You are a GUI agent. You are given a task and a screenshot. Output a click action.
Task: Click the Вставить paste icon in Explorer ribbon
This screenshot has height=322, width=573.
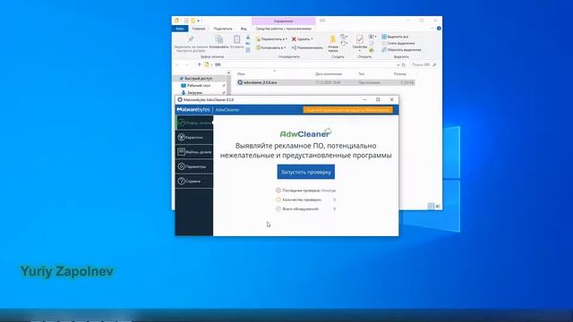pyautogui.click(x=236, y=39)
